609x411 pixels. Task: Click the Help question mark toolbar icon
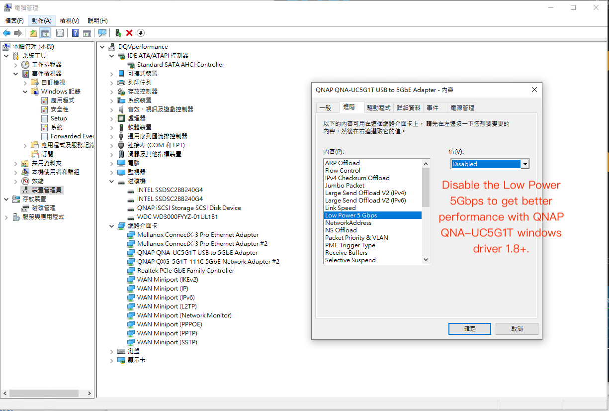coord(75,33)
